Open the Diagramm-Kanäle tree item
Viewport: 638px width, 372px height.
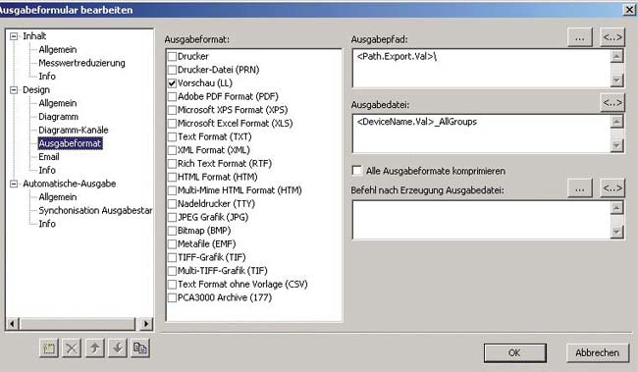pos(74,131)
